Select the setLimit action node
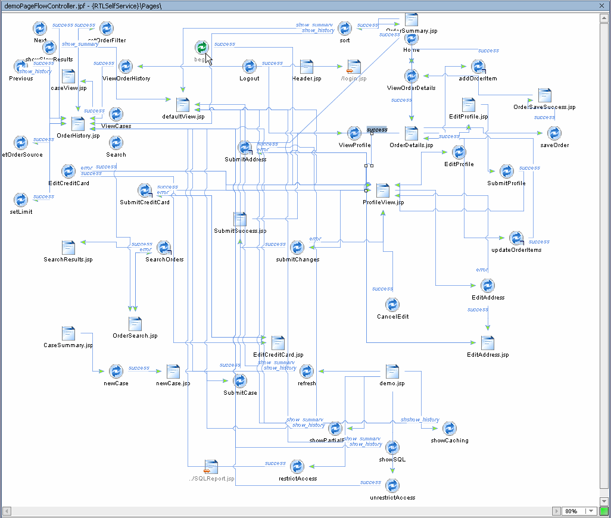This screenshot has width=611, height=518. click(x=21, y=200)
